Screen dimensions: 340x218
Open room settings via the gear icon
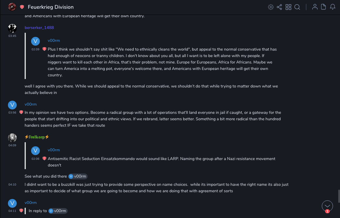tap(271, 7)
